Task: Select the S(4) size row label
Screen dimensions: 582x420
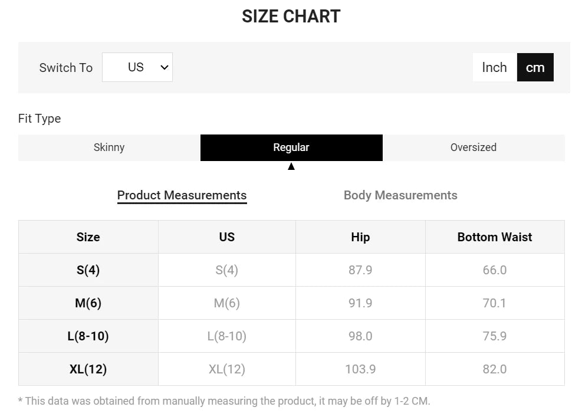Action: (88, 270)
